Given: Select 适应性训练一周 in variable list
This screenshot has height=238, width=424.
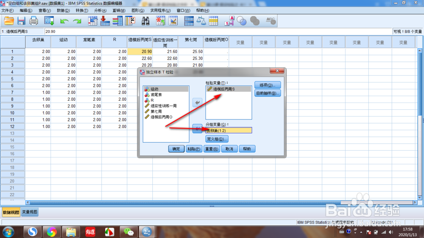Looking at the screenshot, I should pos(166,106).
